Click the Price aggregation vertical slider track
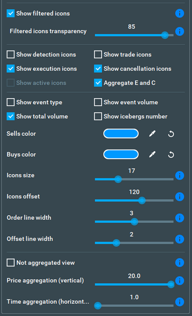This screenshot has height=316, width=192. pos(134,284)
